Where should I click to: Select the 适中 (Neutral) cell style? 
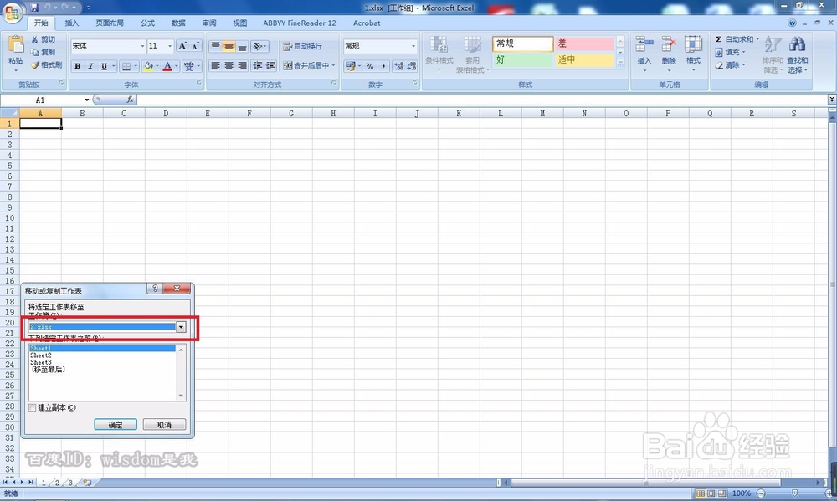[584, 59]
